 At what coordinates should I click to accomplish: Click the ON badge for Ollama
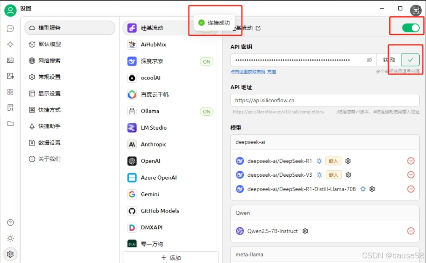point(207,112)
